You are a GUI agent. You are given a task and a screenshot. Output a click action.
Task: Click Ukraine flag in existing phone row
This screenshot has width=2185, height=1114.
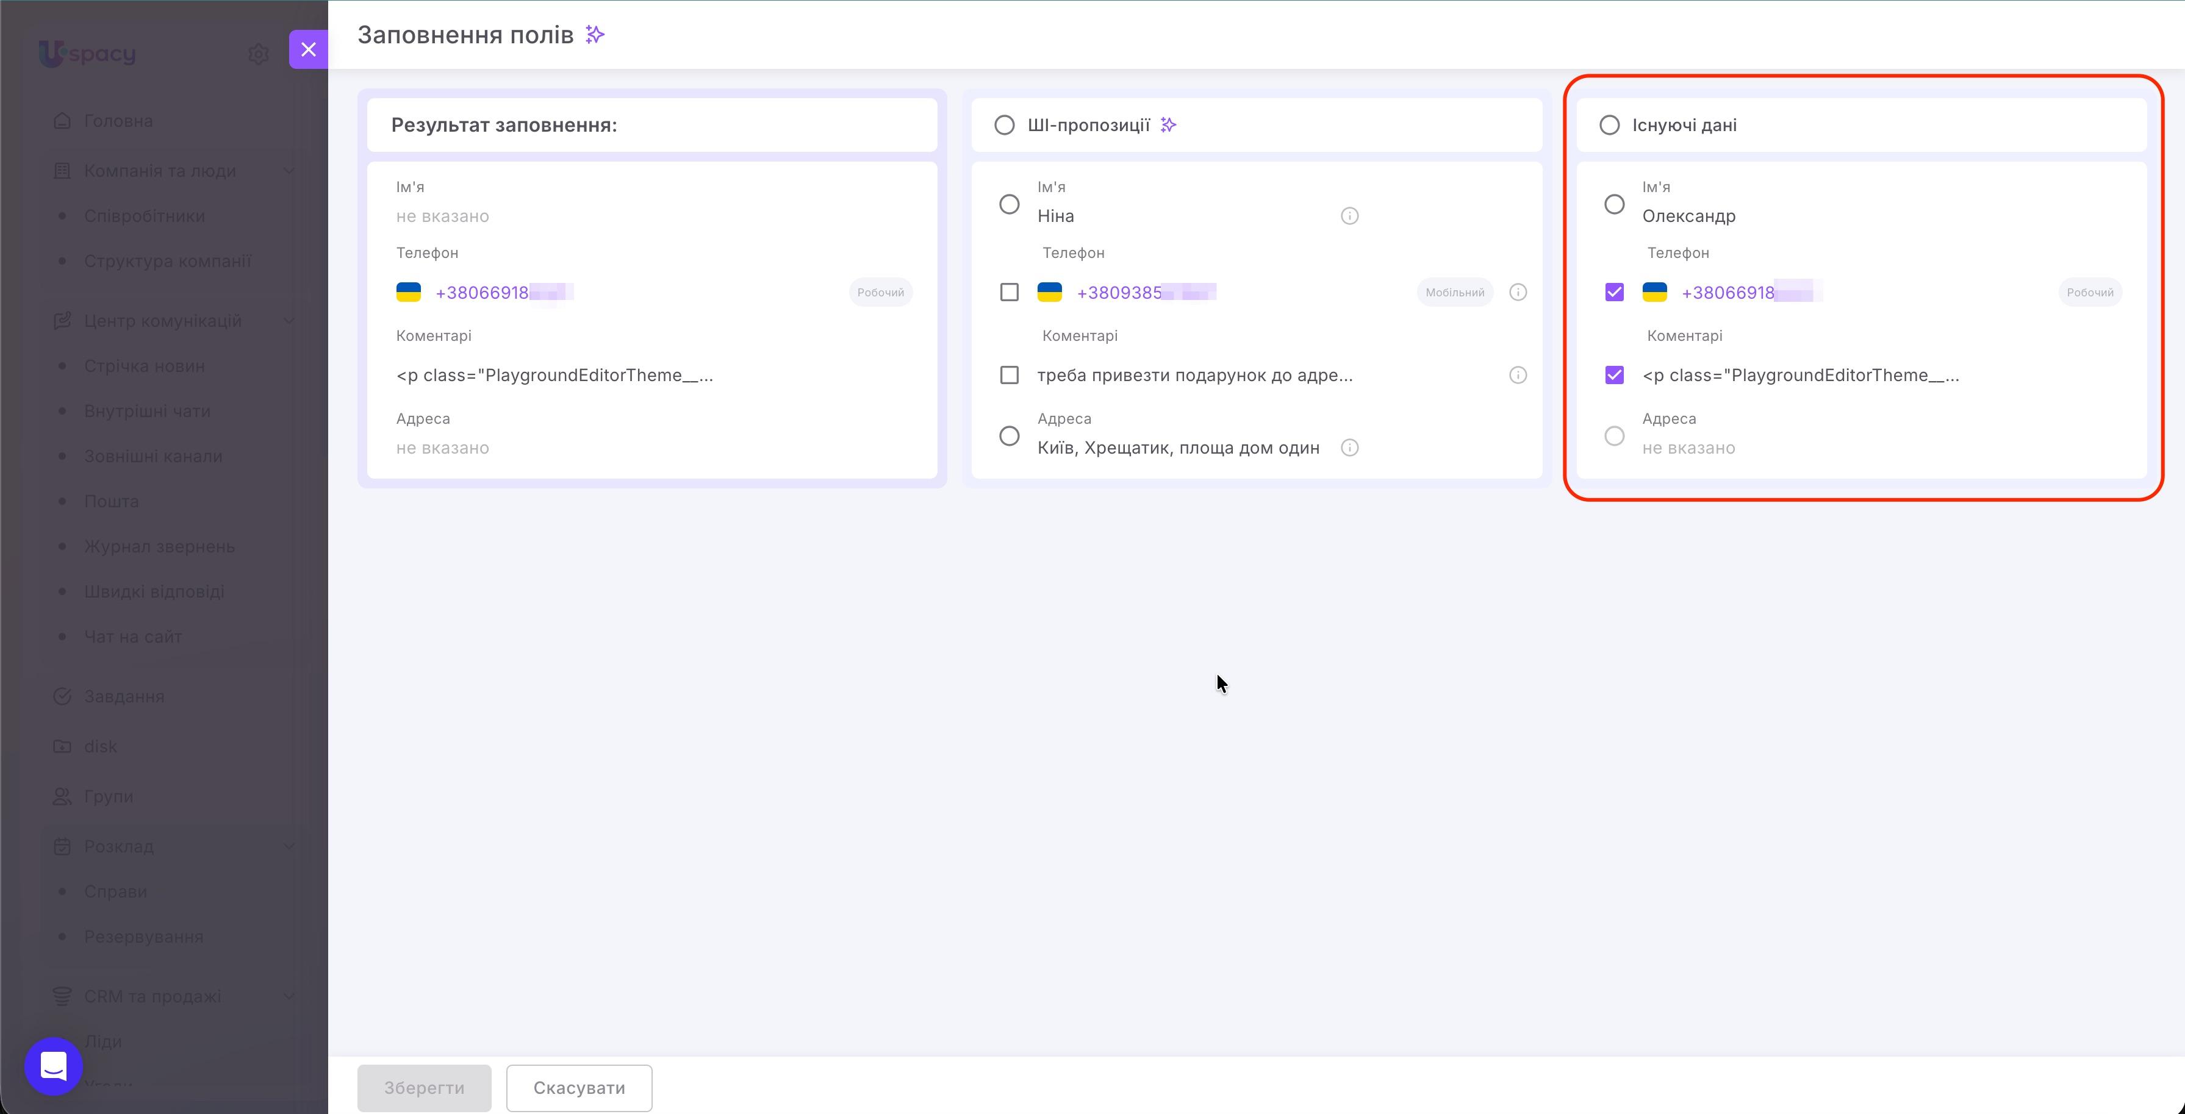(1654, 291)
